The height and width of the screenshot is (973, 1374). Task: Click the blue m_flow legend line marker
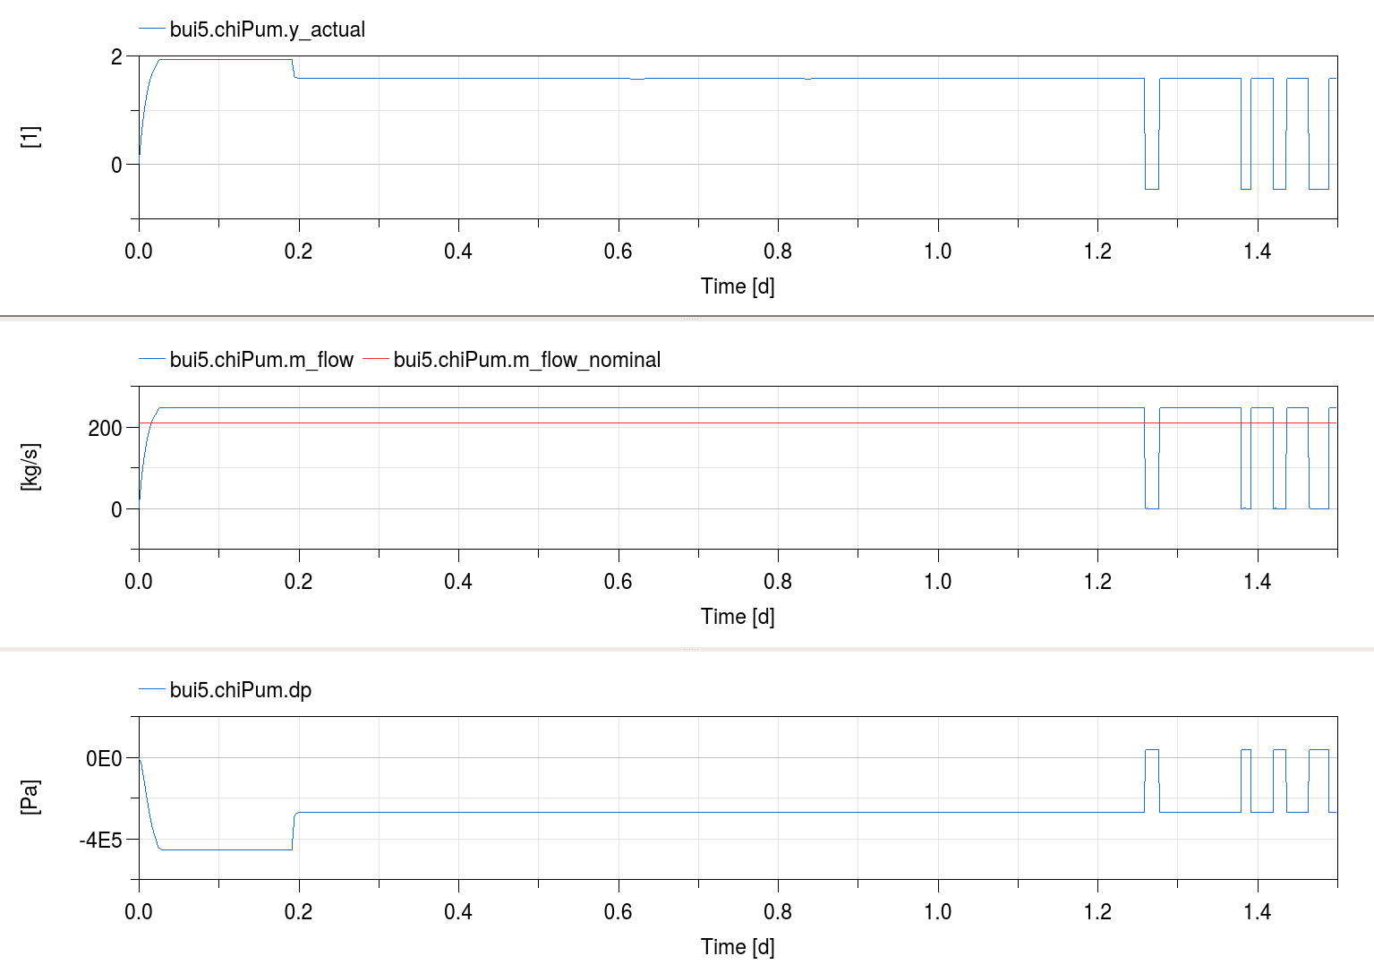tap(152, 360)
